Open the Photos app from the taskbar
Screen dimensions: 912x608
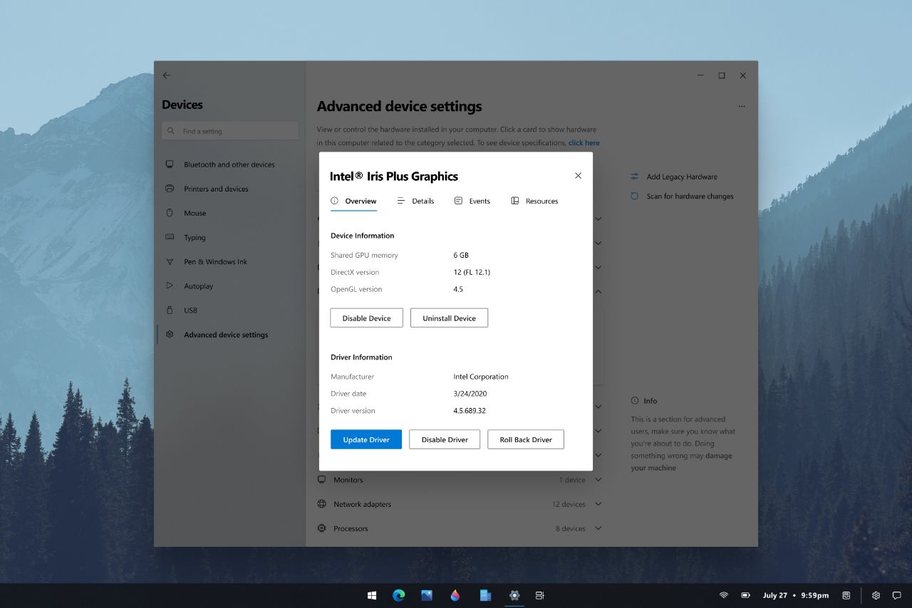coord(427,595)
